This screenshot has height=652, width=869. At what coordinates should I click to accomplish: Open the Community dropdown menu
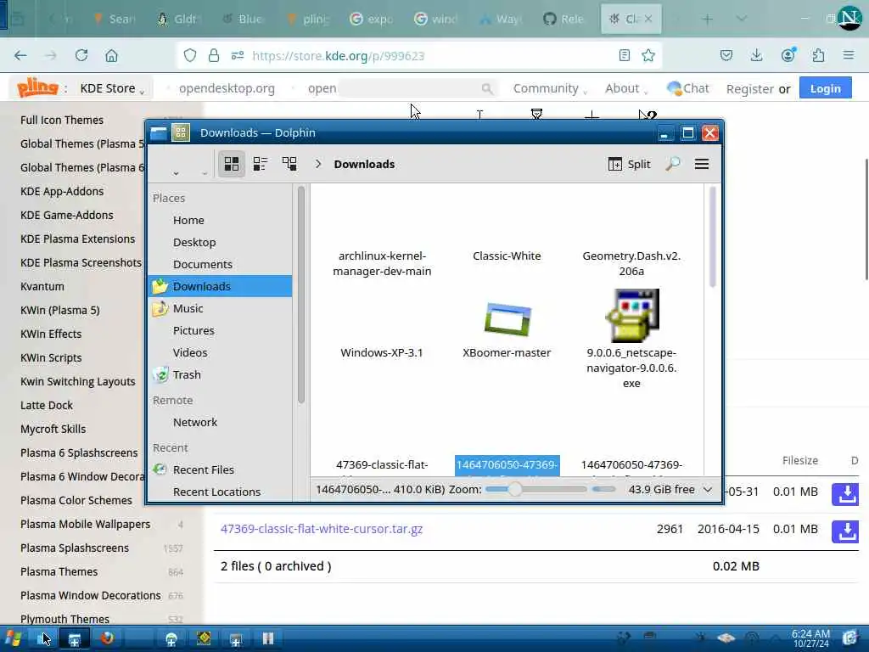(x=550, y=88)
